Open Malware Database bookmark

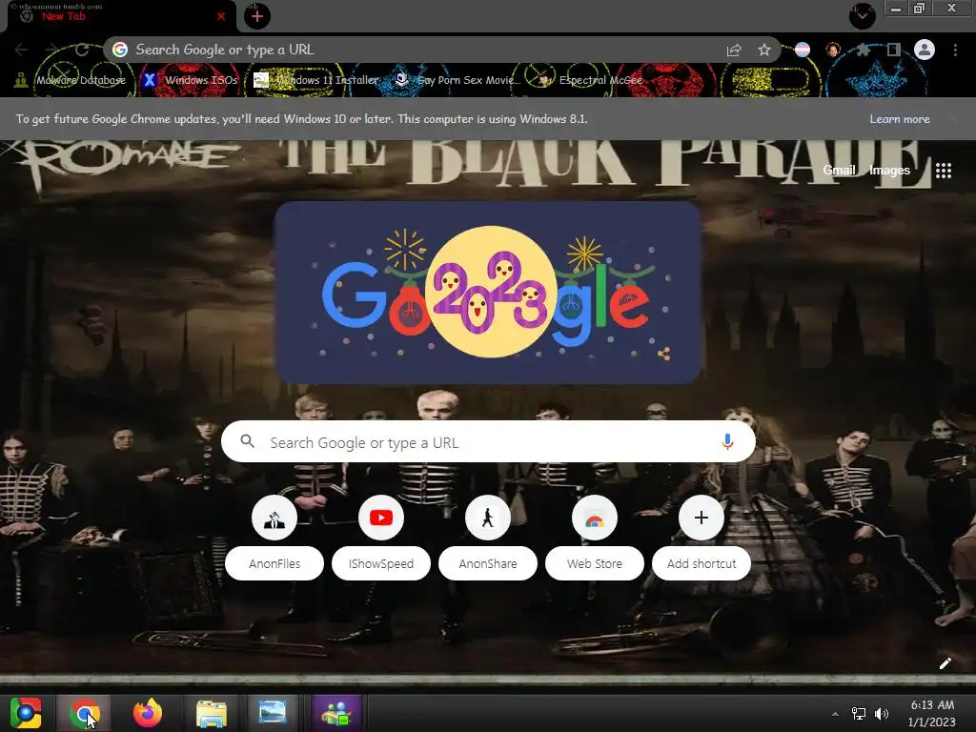pos(71,80)
